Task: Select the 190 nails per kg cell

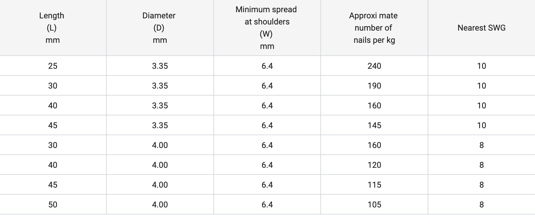Action: [x=374, y=86]
